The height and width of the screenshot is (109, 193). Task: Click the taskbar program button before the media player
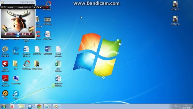(48, 106)
